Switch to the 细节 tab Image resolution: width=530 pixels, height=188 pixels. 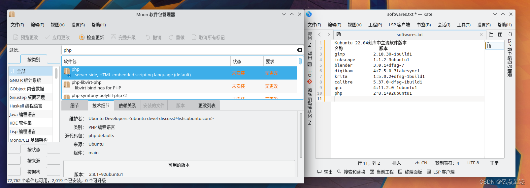pos(74,106)
